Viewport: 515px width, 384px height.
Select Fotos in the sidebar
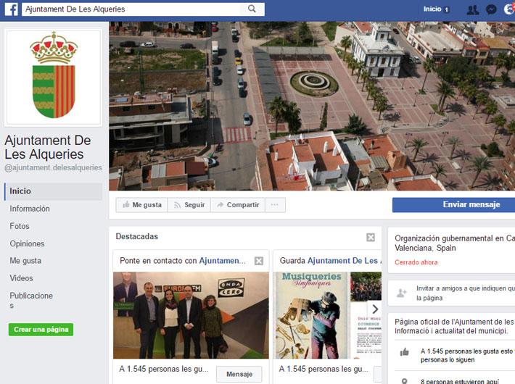(20, 226)
